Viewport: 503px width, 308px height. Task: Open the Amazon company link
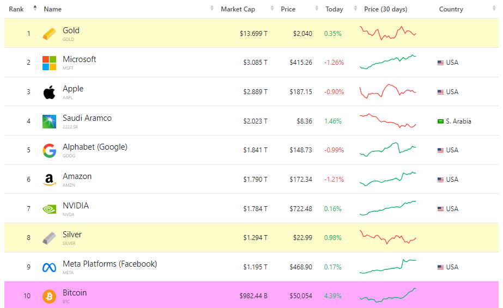77,176
